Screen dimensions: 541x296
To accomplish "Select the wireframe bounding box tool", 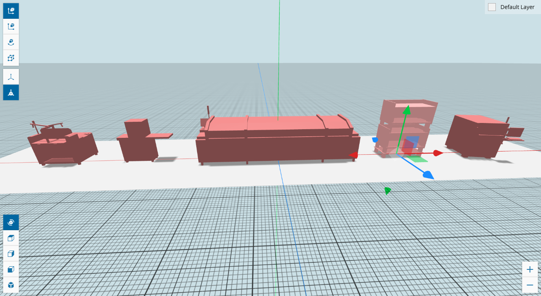I will [11, 58].
